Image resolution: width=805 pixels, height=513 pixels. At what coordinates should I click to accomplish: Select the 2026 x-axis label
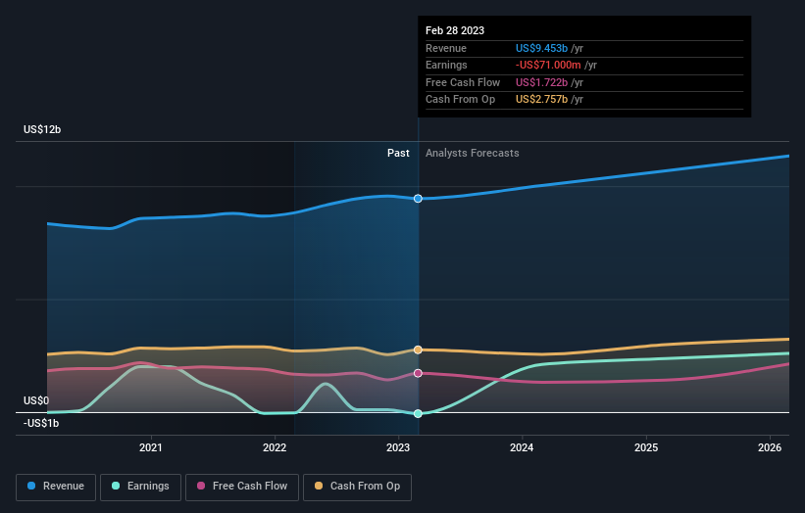770,448
